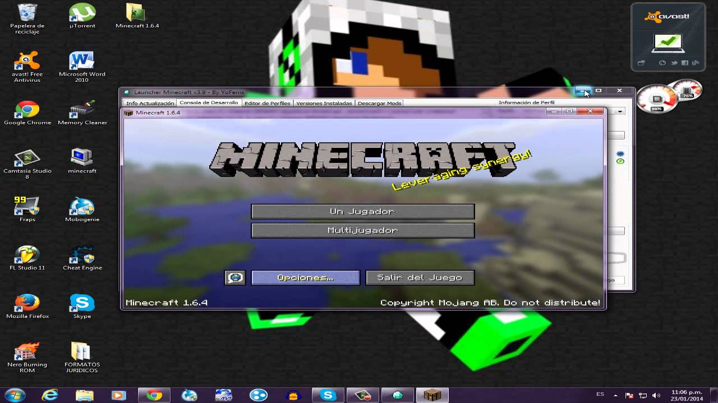This screenshot has width=718, height=403.
Task: Open the Windows Start menu
Action: point(15,395)
